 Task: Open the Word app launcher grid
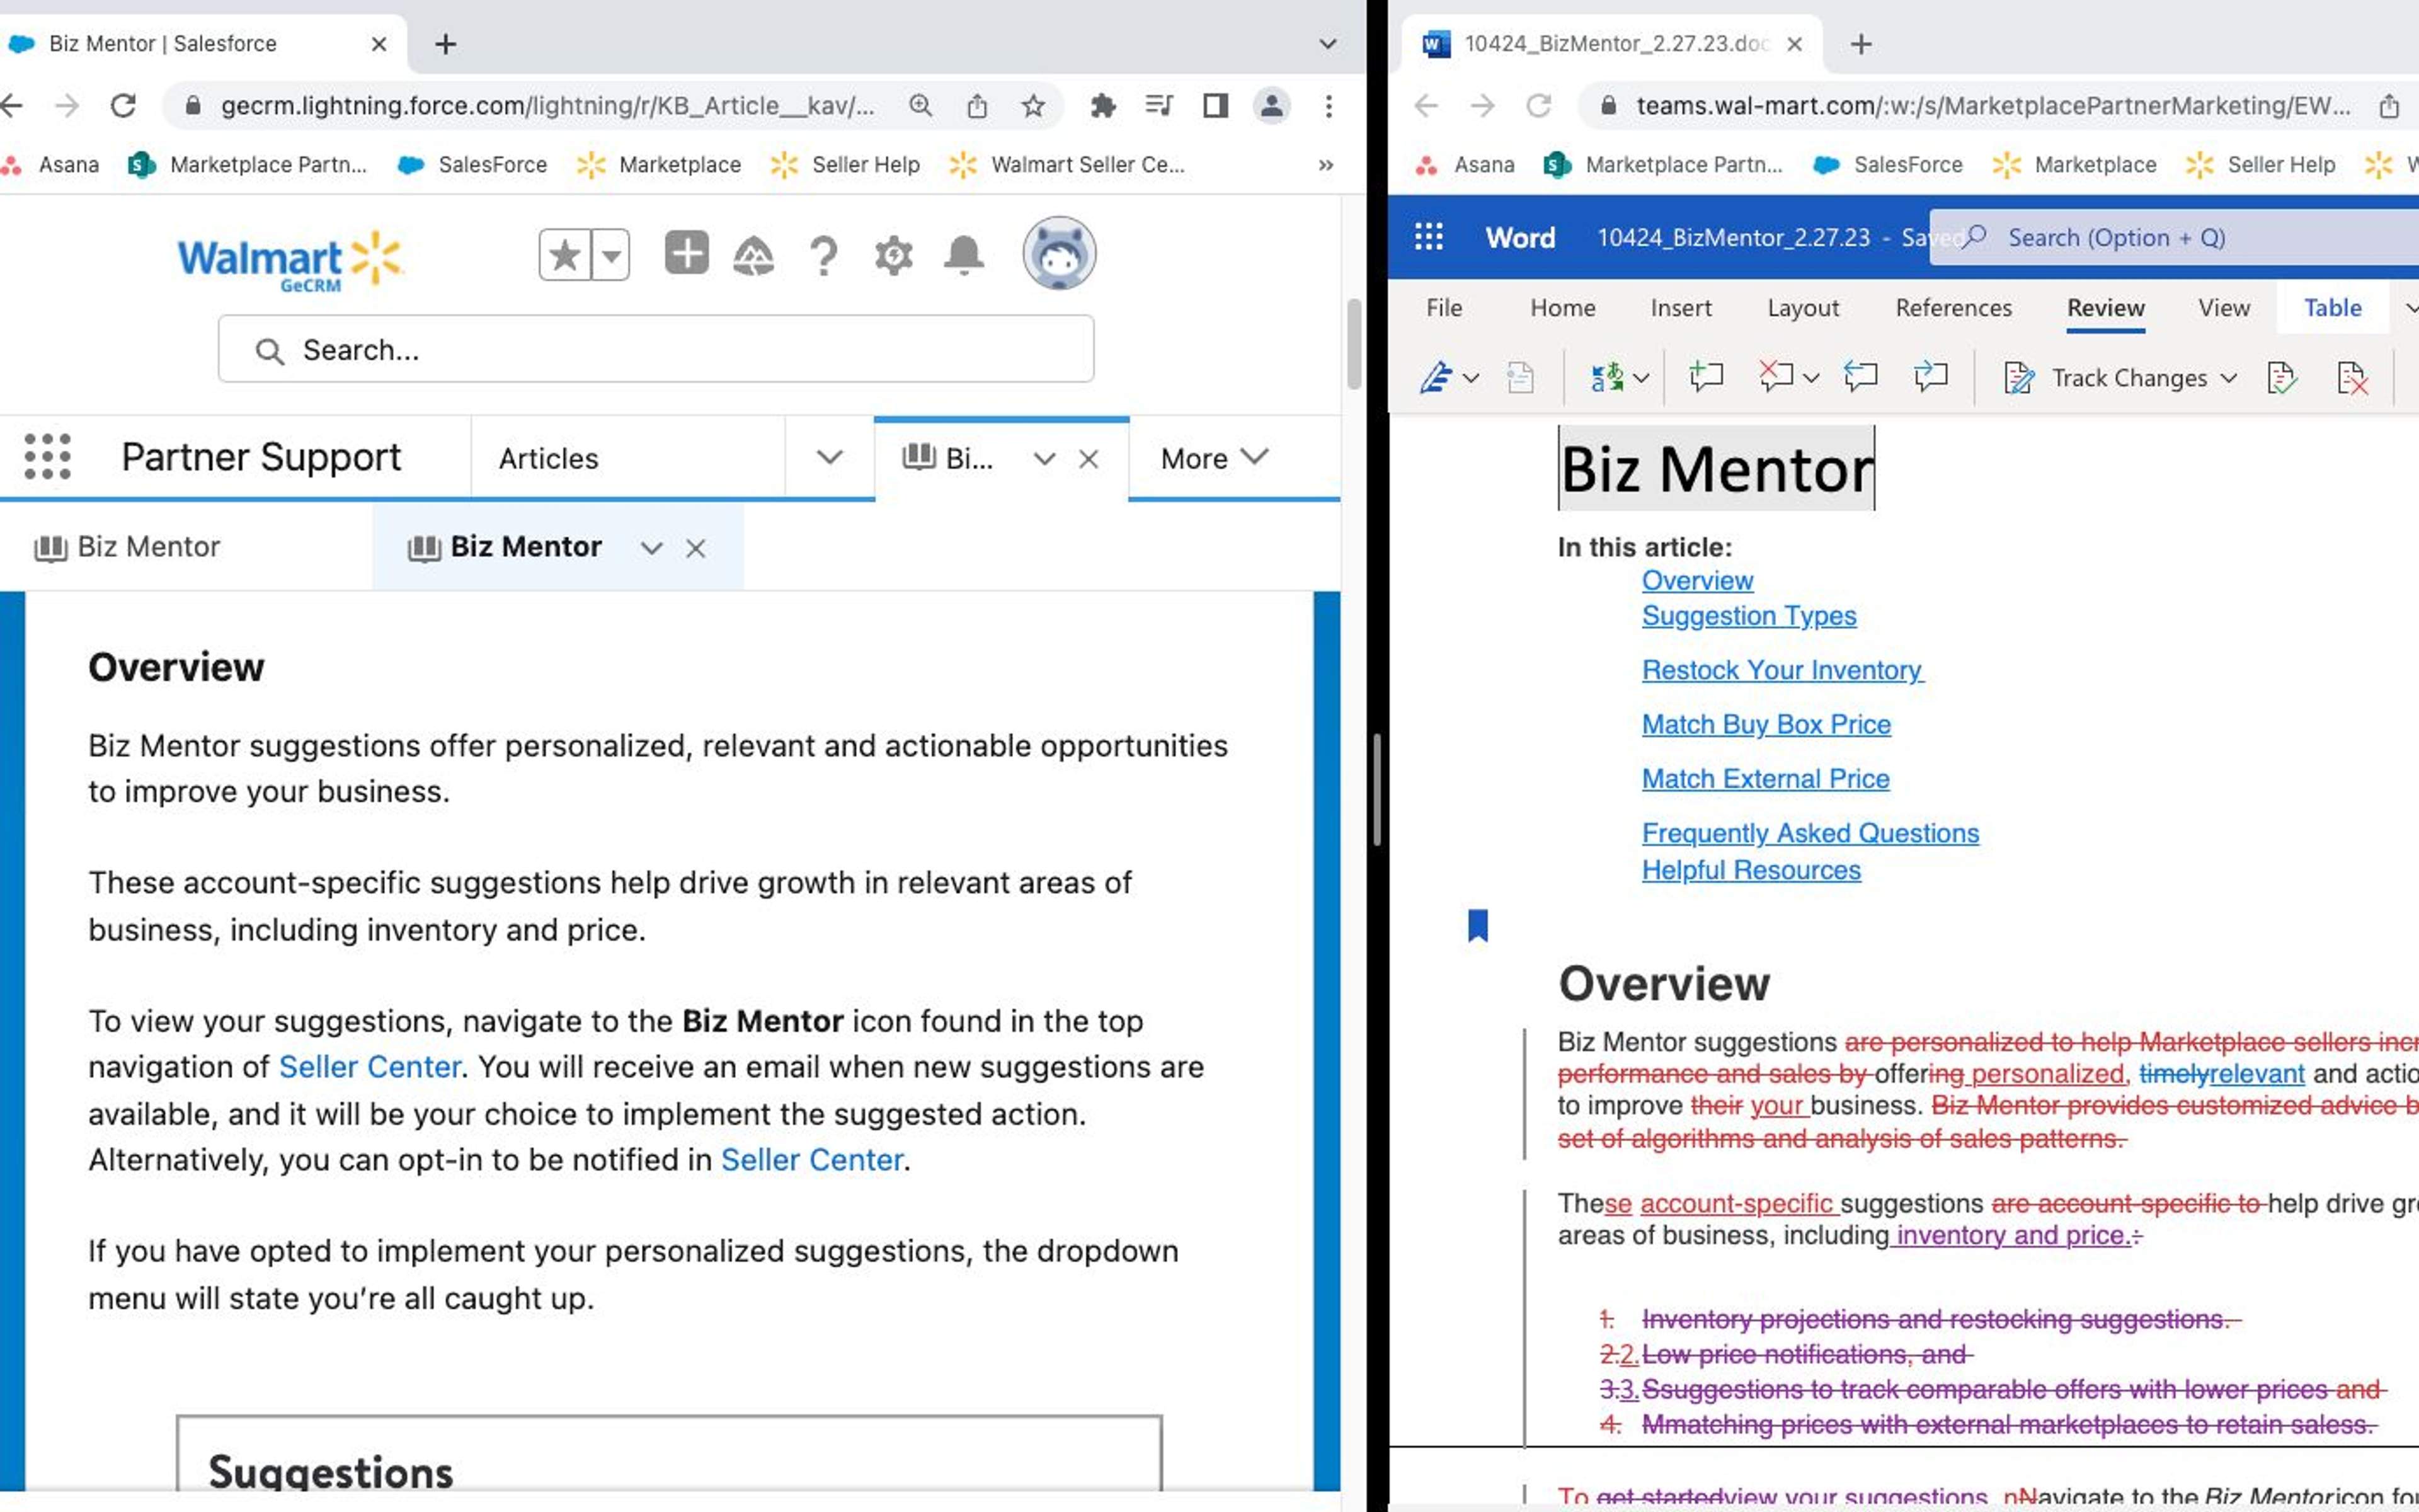coord(1429,237)
